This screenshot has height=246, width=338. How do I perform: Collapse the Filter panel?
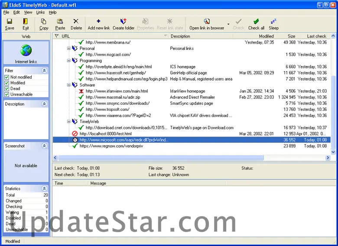point(44,71)
